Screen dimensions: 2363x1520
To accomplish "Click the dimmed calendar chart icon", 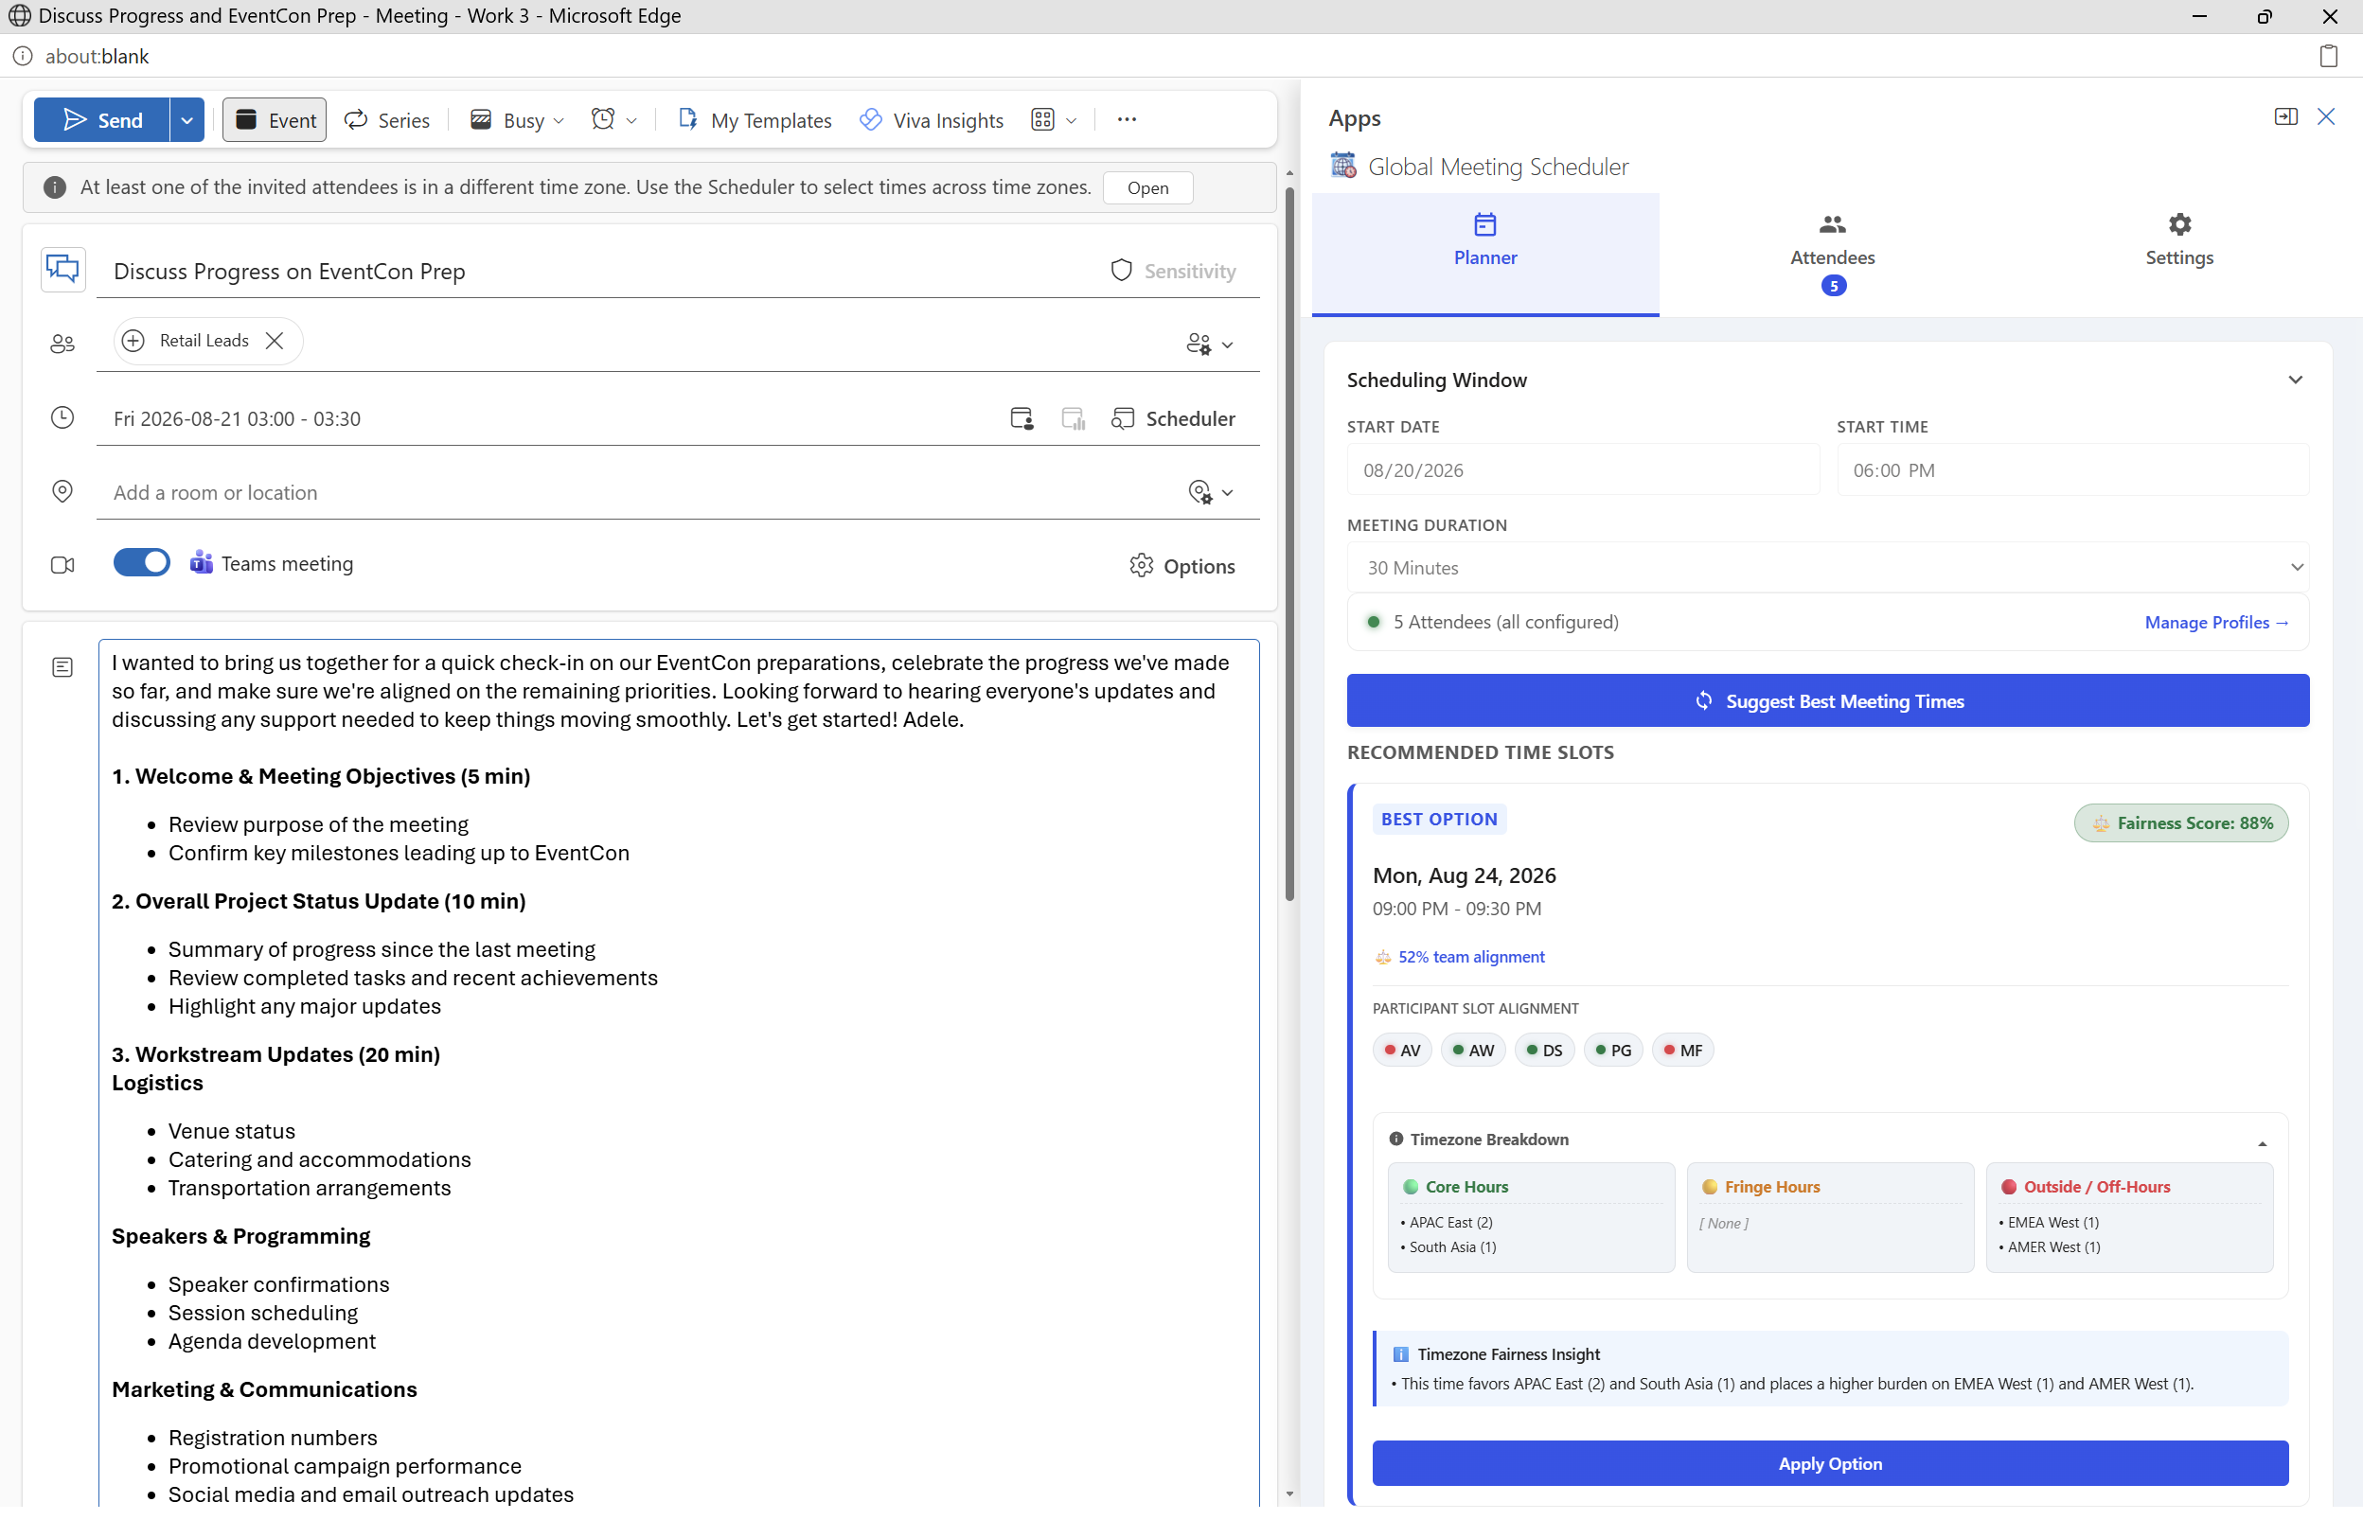I will click(x=1073, y=418).
